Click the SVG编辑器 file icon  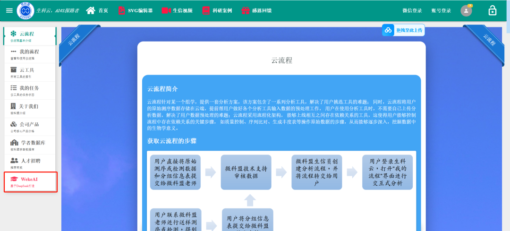(121, 10)
